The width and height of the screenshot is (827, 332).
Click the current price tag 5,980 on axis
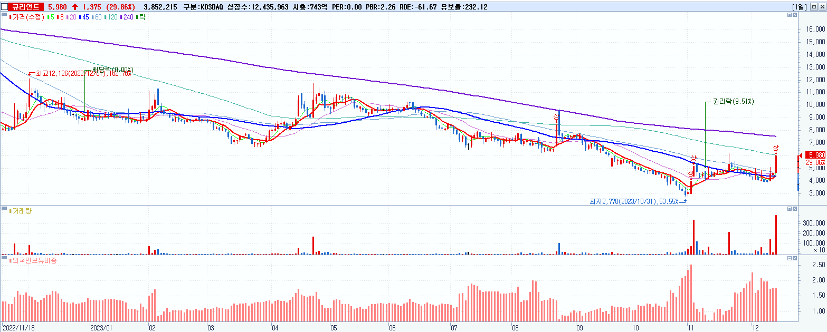[816, 155]
